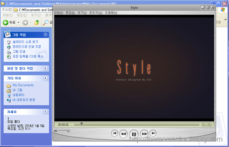Go up one folder level icon

click(37, 23)
